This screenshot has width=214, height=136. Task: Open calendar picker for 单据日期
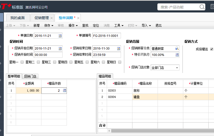[60, 36]
